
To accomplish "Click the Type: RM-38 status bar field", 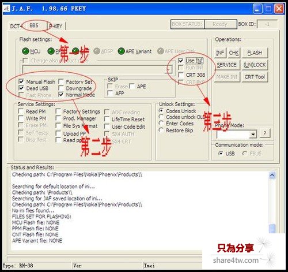I will point(37,266).
